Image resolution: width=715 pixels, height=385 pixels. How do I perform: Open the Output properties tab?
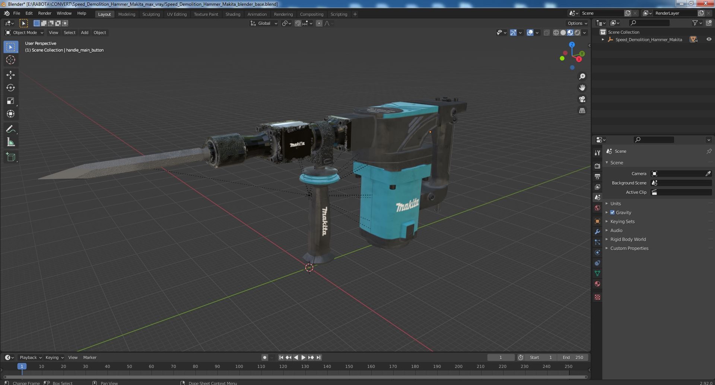click(x=597, y=176)
